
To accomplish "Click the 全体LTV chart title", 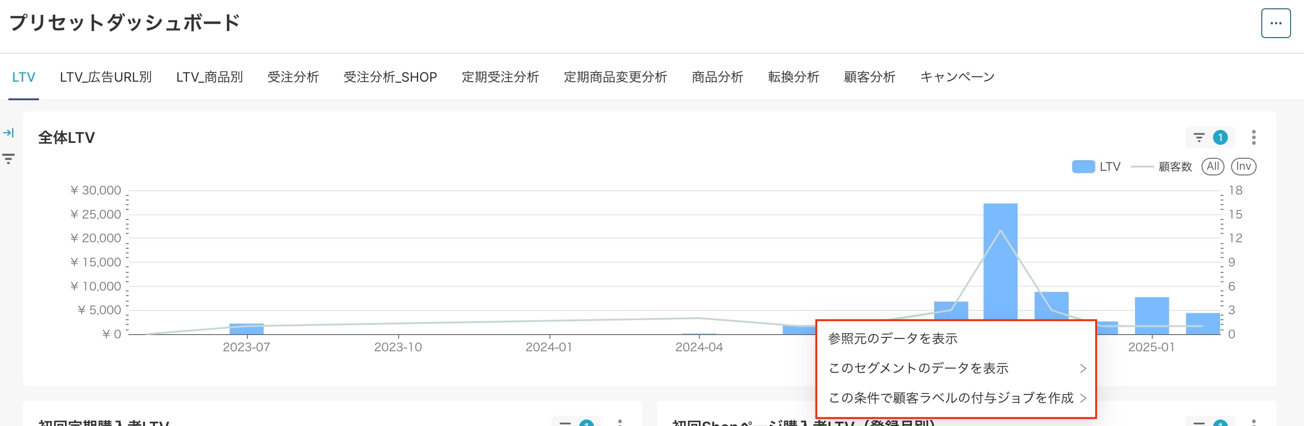I will [66, 138].
